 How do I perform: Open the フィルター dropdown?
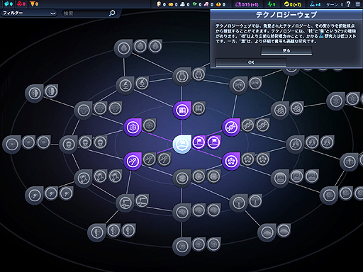tap(29, 13)
